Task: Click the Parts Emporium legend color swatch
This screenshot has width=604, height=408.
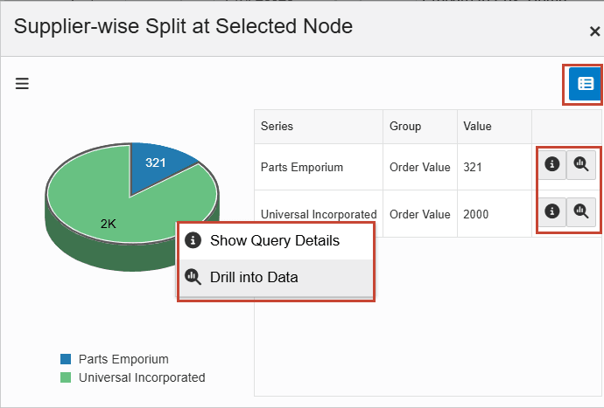Action: pos(66,359)
